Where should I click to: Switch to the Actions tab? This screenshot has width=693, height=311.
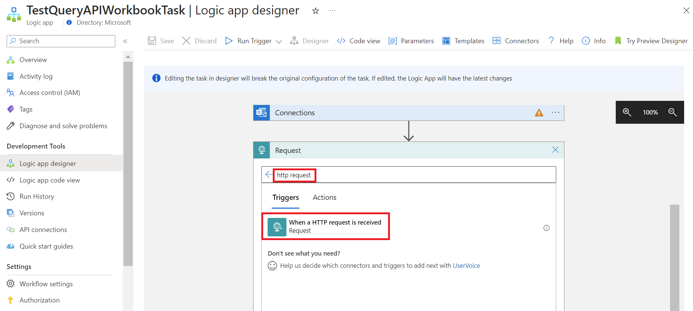[x=324, y=197]
